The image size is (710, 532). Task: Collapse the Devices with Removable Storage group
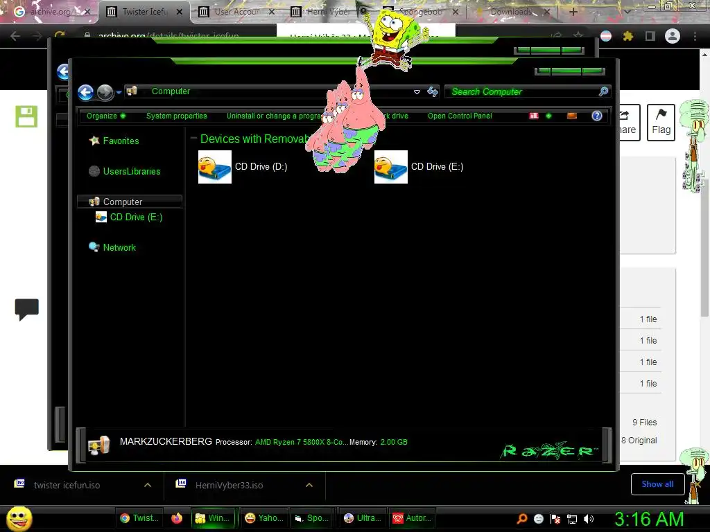click(x=194, y=138)
